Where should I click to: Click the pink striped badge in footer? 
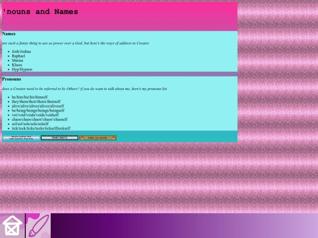[x=21, y=138]
